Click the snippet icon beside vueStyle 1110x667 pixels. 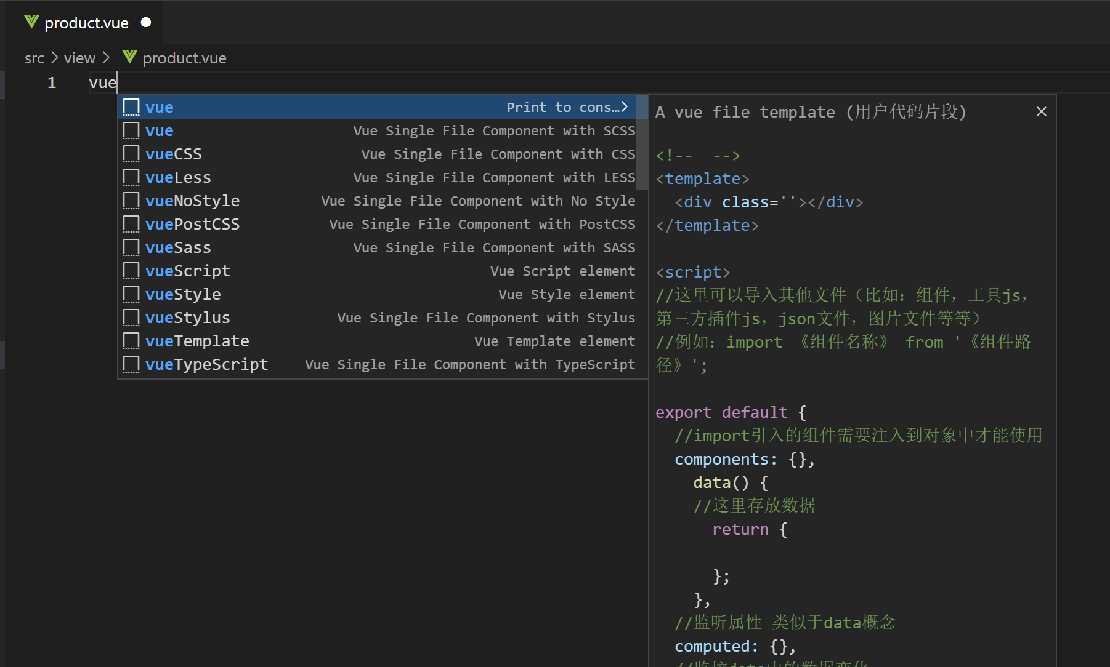(x=131, y=294)
